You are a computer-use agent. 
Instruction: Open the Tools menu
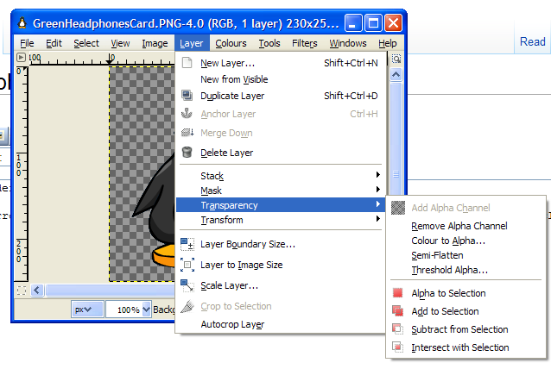point(269,43)
